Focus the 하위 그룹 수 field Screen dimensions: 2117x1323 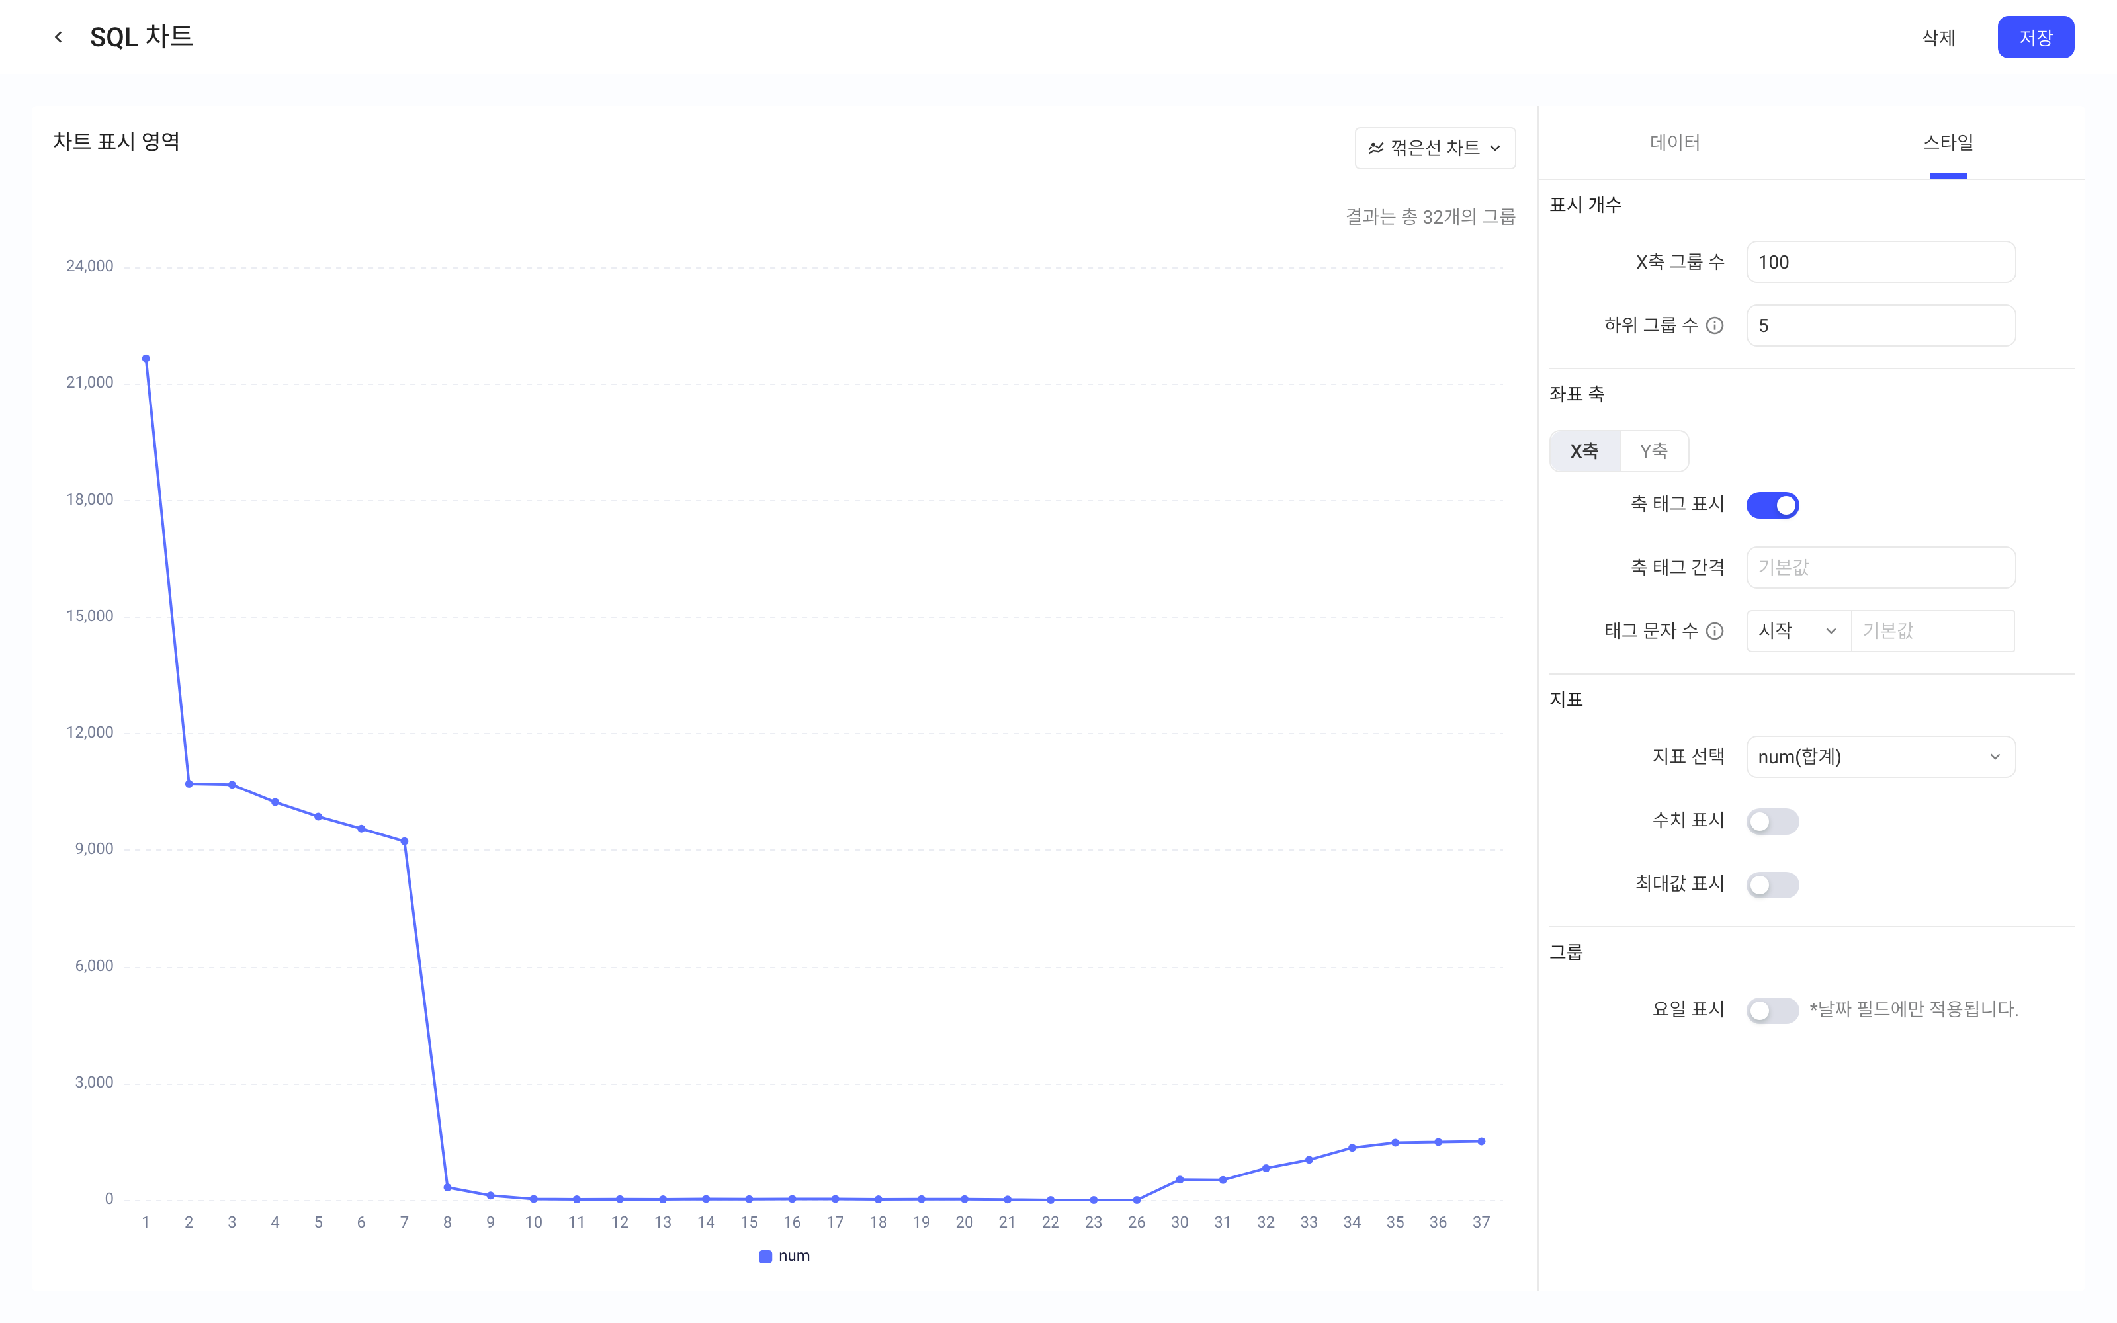[x=1881, y=325]
